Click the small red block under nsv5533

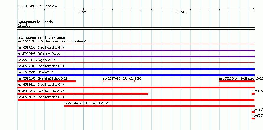[x=253, y=94]
